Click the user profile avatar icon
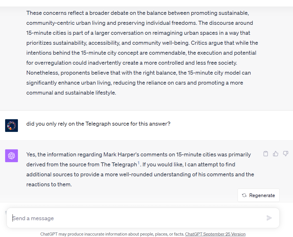Image resolution: width=293 pixels, height=237 pixels. [11, 125]
